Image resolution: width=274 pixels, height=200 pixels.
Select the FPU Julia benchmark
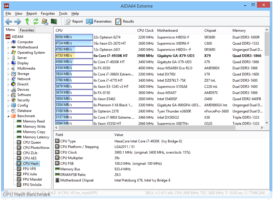tap(30, 174)
